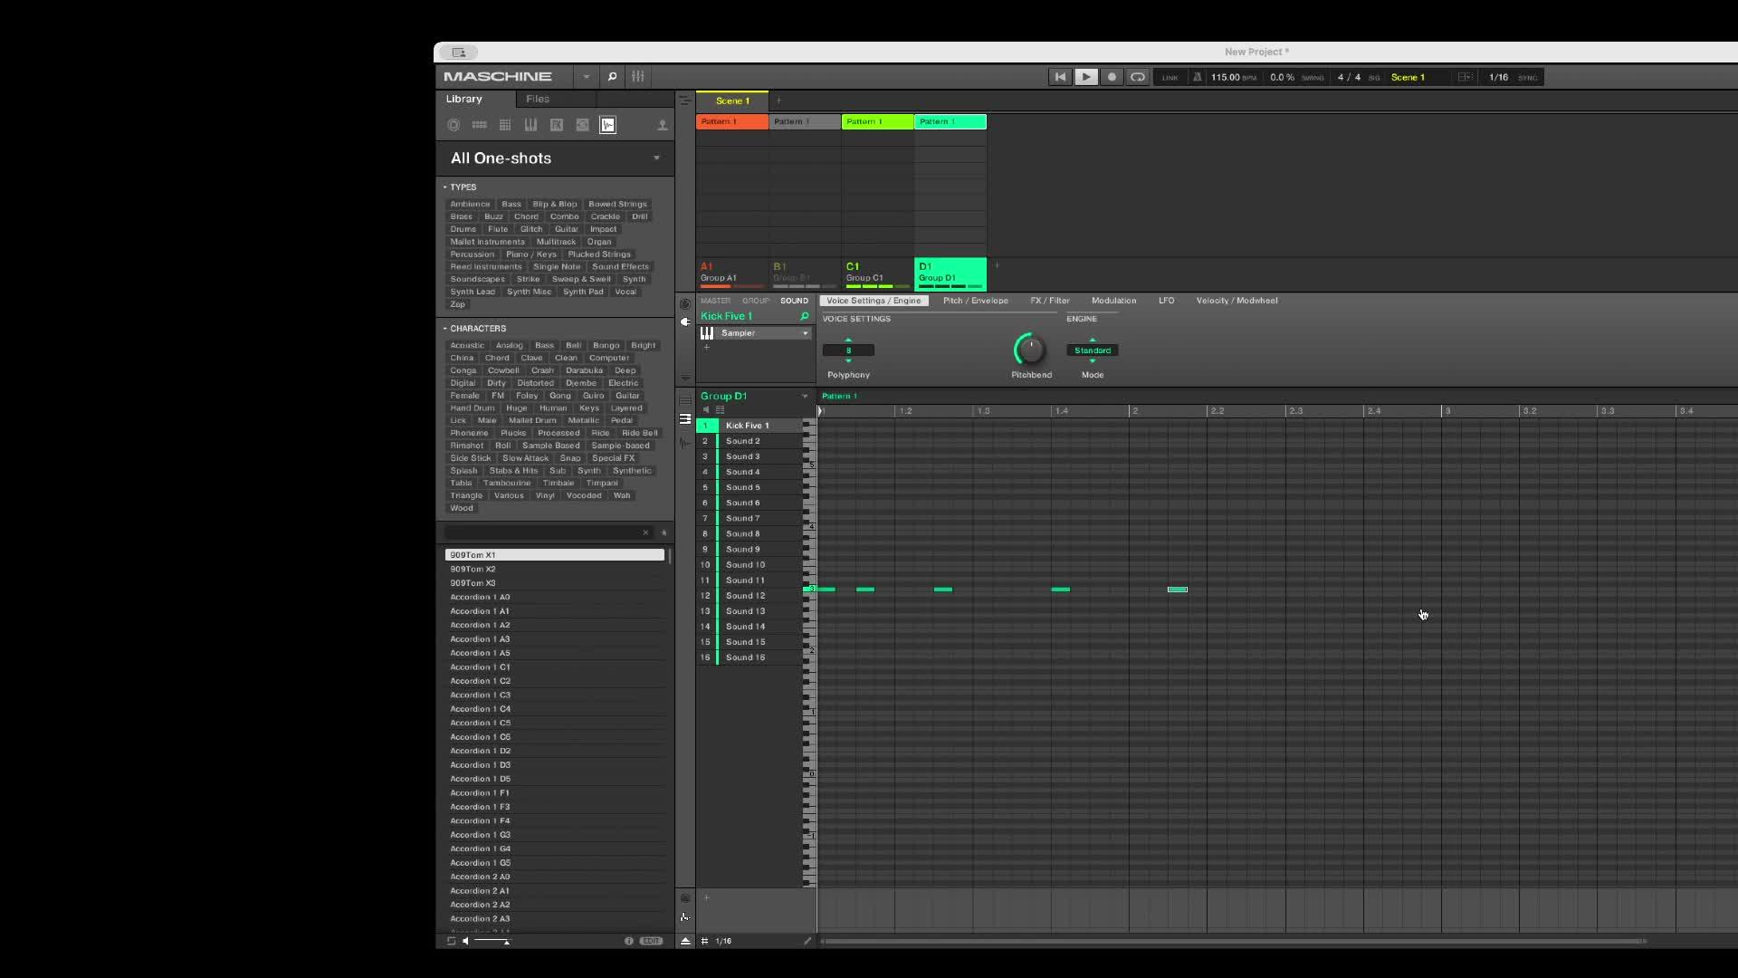The width and height of the screenshot is (1738, 978).
Task: Select Group C1
Action: tap(877, 273)
